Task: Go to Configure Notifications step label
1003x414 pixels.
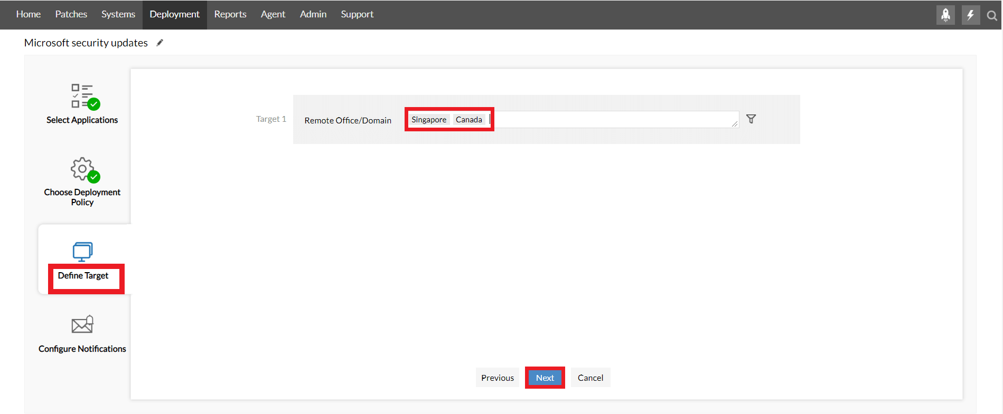Action: pyautogui.click(x=82, y=349)
